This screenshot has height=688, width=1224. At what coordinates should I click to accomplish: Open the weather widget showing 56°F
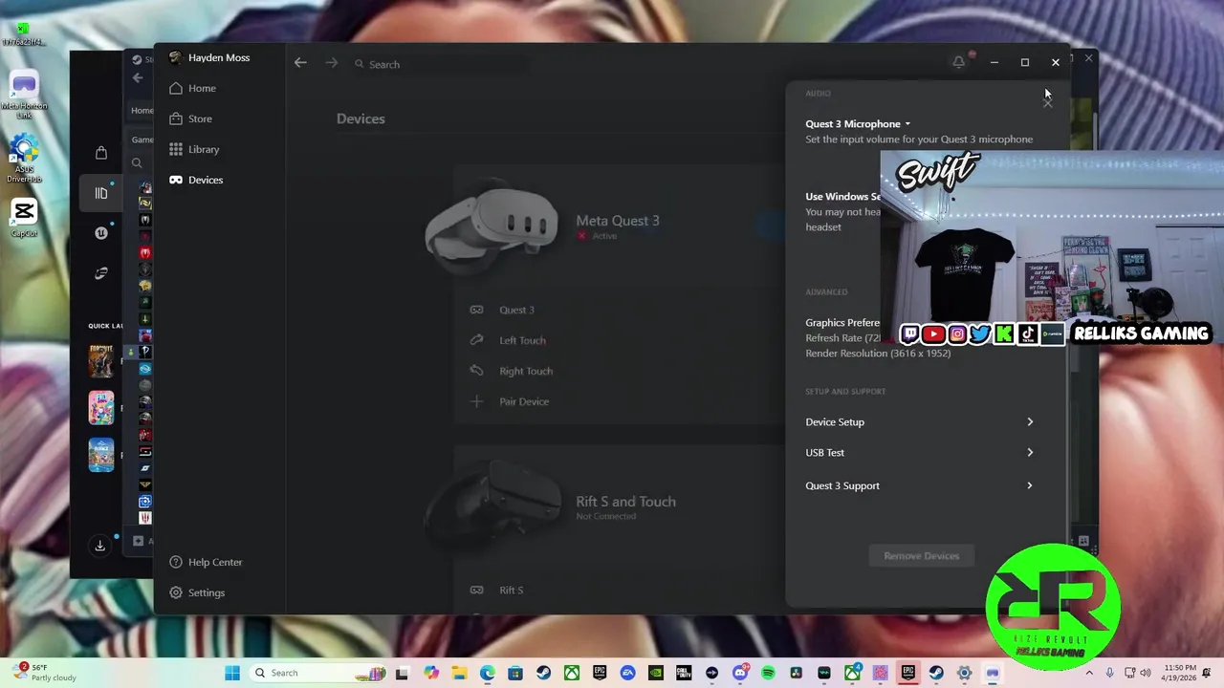[43, 673]
